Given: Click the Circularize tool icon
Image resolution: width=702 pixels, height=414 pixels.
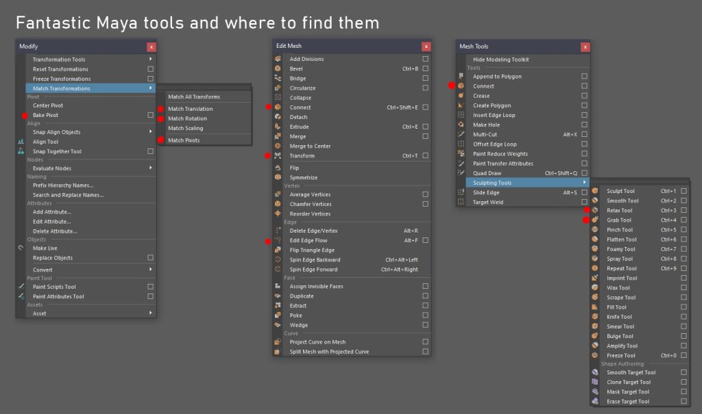Looking at the screenshot, I should pyautogui.click(x=278, y=88).
